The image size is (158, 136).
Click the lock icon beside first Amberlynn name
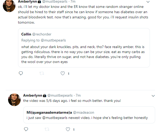tap(39, 2)
